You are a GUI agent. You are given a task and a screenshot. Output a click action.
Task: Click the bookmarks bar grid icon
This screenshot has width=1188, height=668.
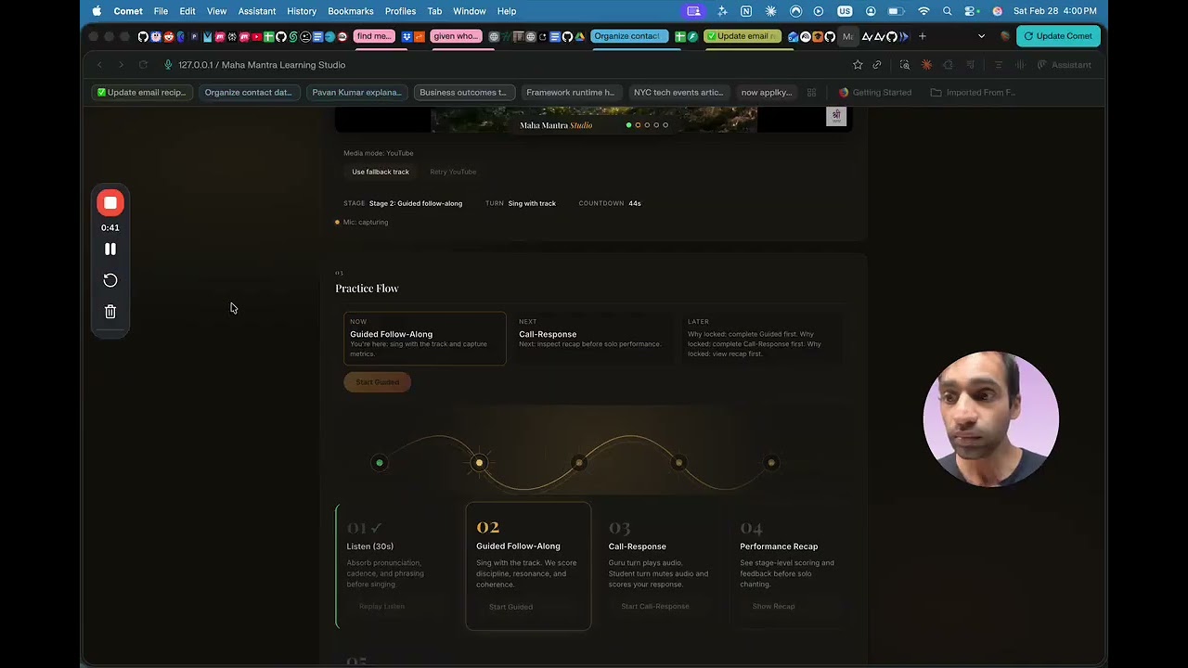[x=811, y=93]
